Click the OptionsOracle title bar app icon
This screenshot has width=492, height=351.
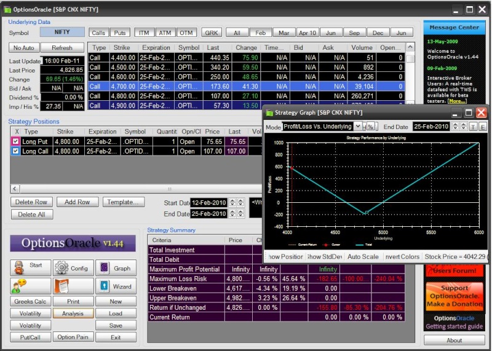click(x=7, y=9)
